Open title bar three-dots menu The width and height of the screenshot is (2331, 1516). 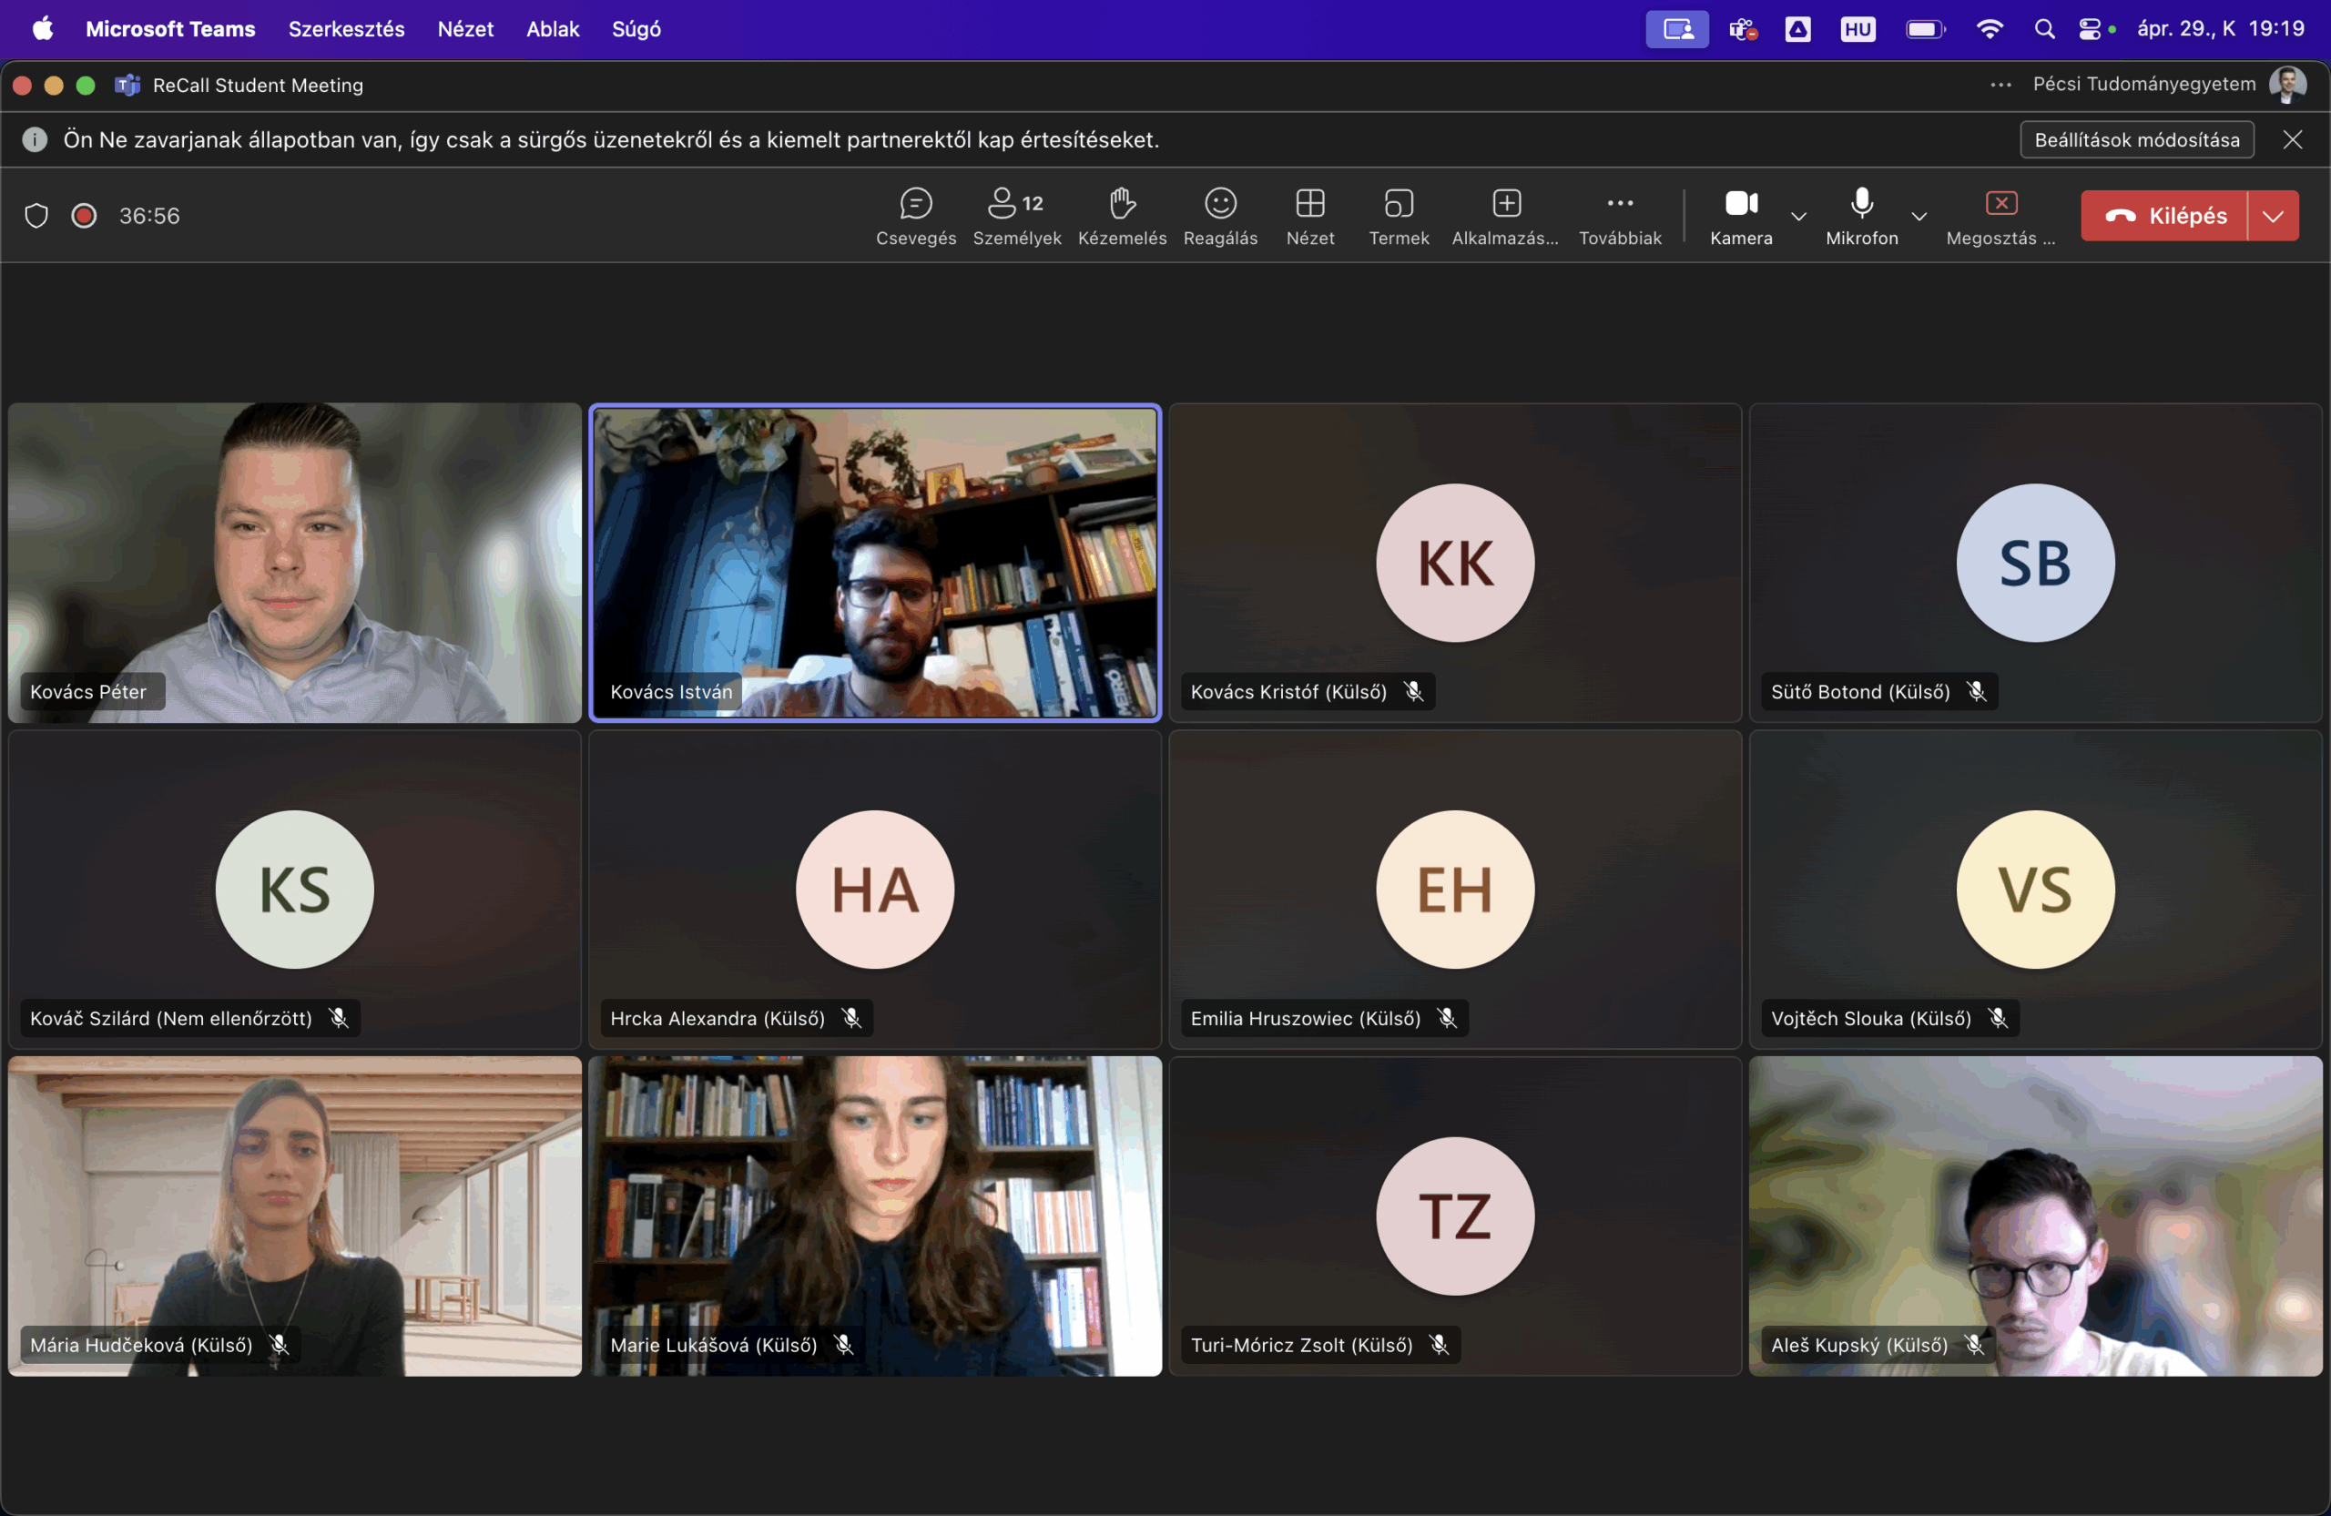pos(2001,86)
